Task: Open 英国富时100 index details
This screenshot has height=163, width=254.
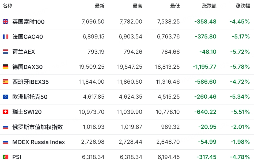Action: [x=29, y=22]
